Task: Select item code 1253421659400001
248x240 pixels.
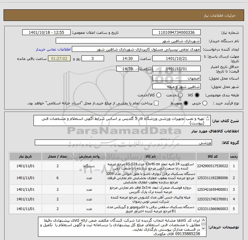Action: [x=213, y=189]
